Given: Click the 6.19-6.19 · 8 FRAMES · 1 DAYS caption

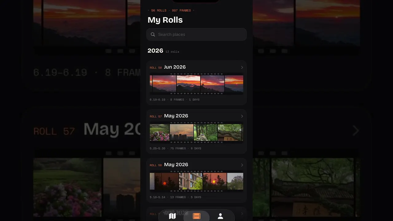Looking at the screenshot, I should tap(175, 100).
